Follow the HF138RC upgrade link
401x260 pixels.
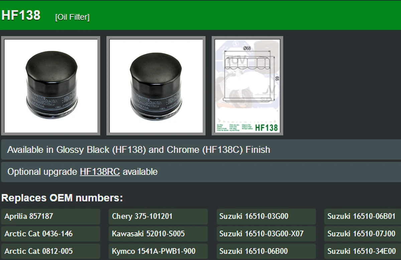click(100, 172)
